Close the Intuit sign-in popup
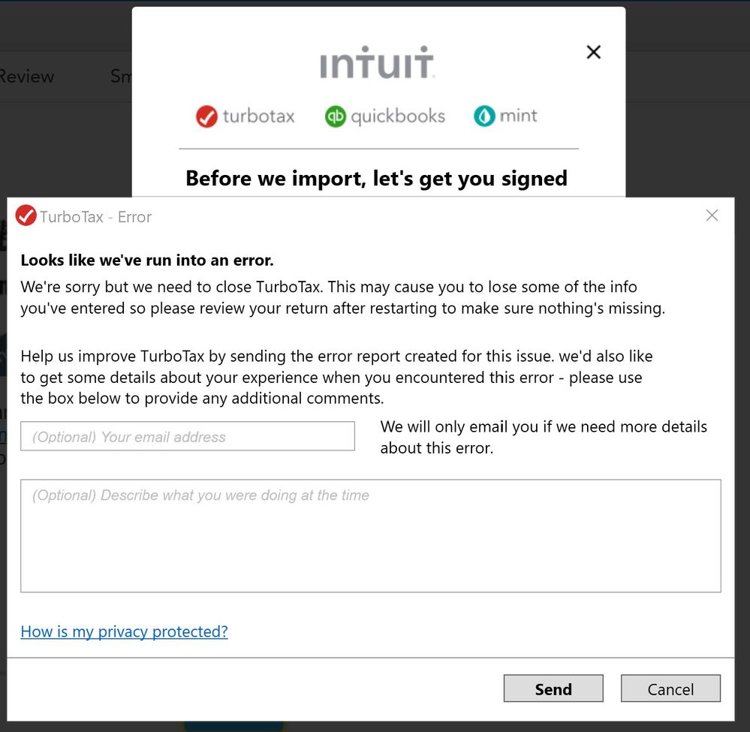This screenshot has width=750, height=732. click(x=594, y=52)
